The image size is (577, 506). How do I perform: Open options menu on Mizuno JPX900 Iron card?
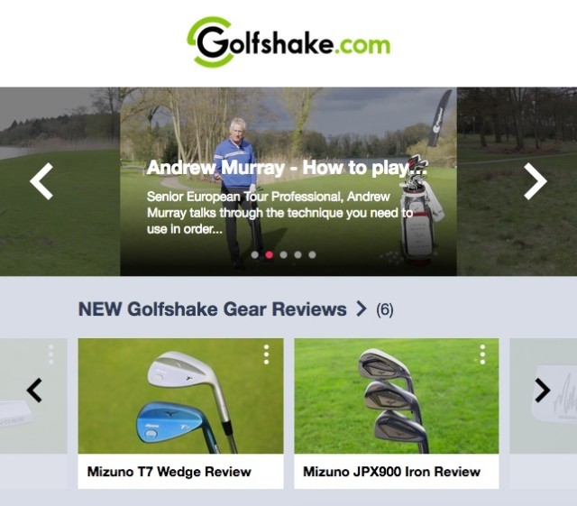pos(482,354)
